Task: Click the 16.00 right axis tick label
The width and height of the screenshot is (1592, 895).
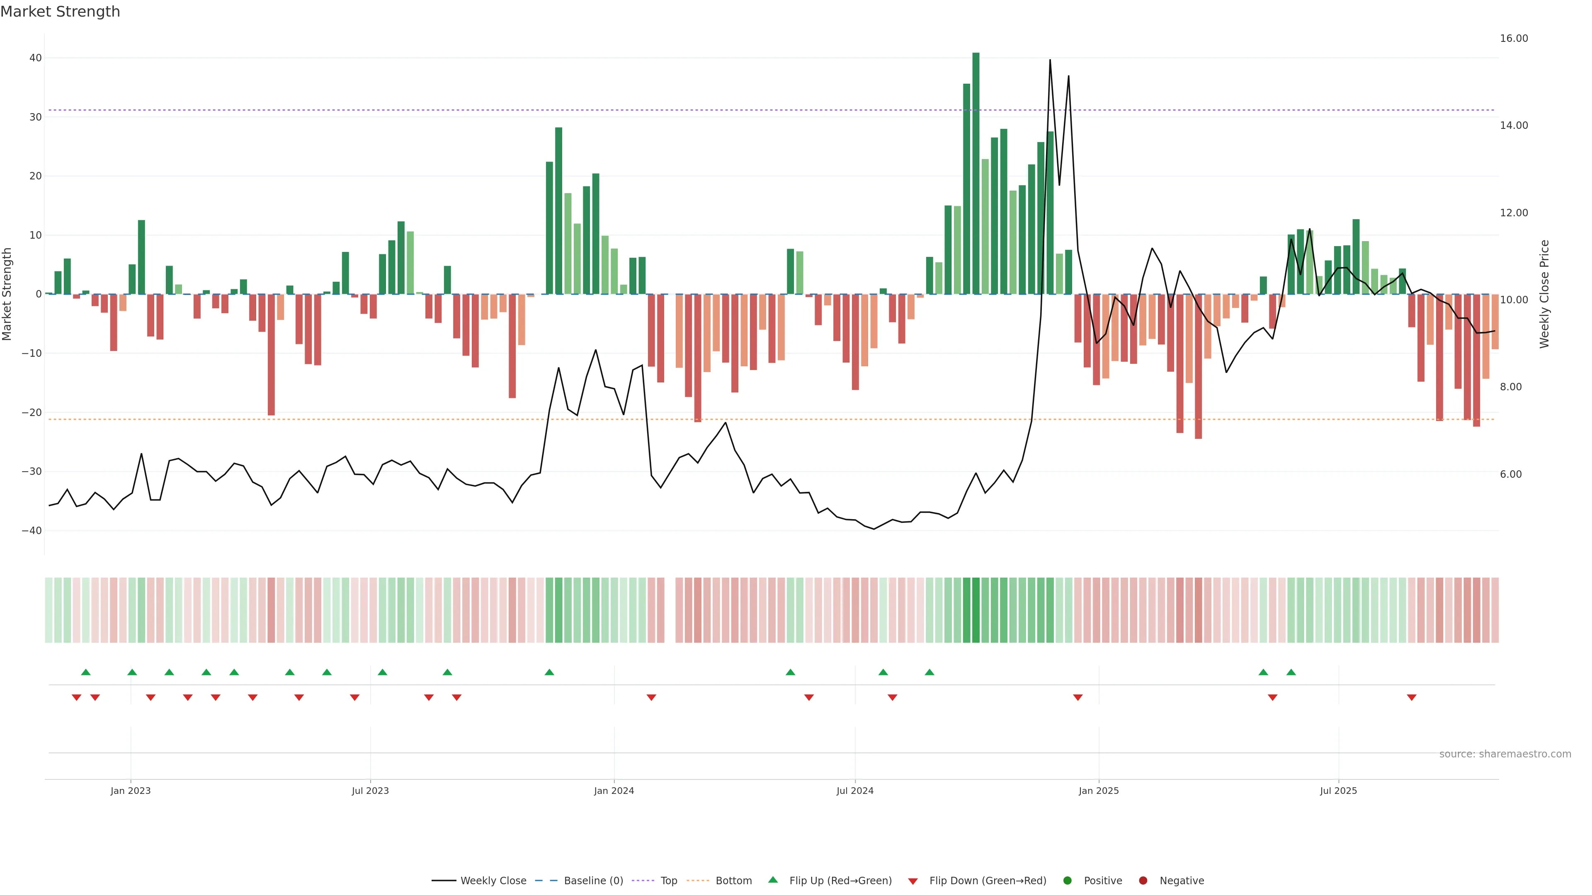Action: tap(1514, 38)
